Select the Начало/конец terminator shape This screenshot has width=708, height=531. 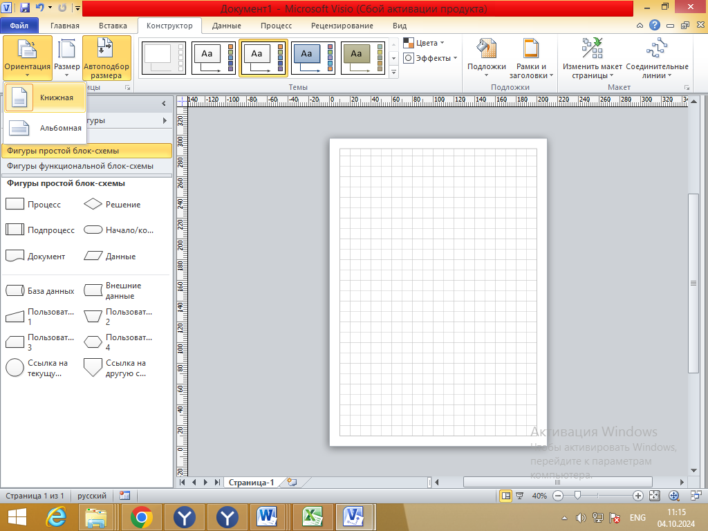pos(119,230)
